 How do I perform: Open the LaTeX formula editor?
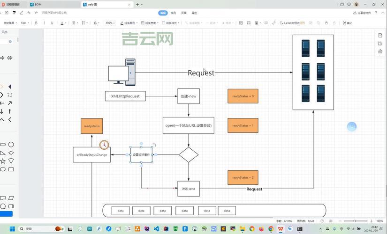click(x=293, y=22)
